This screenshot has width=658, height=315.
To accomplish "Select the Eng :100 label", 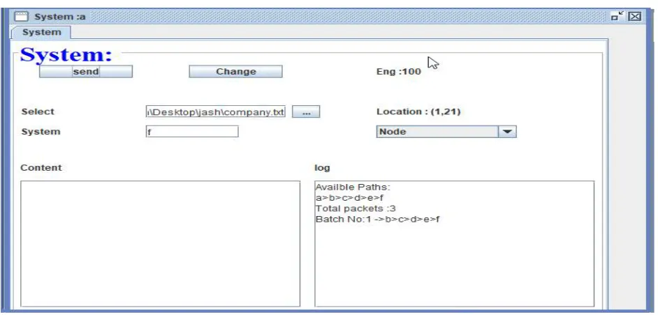I will [399, 72].
